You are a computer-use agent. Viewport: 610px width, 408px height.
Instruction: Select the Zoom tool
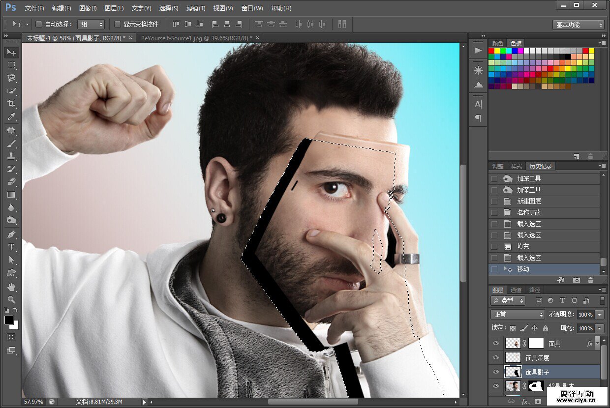(11, 299)
